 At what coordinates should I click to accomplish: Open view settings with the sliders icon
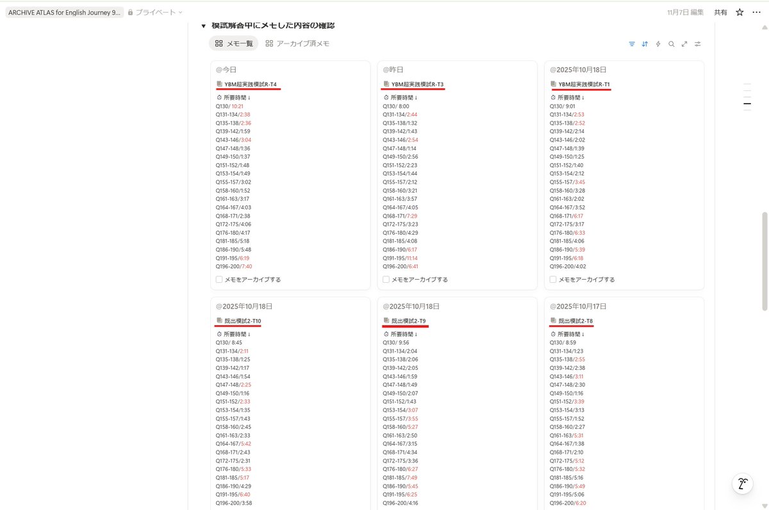(x=699, y=44)
